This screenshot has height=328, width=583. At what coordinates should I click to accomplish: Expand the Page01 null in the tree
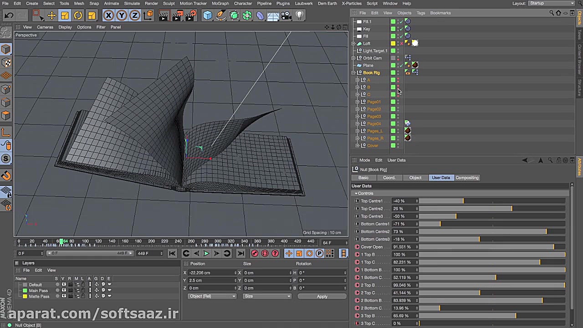358,102
